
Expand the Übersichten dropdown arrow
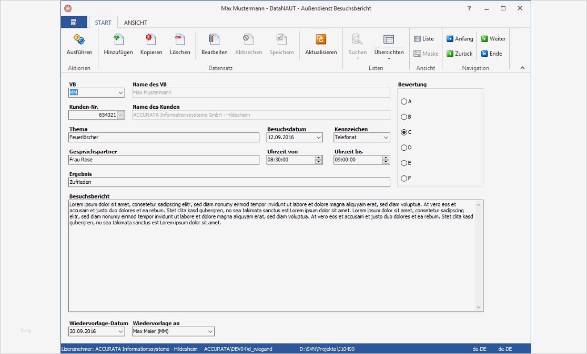(389, 59)
